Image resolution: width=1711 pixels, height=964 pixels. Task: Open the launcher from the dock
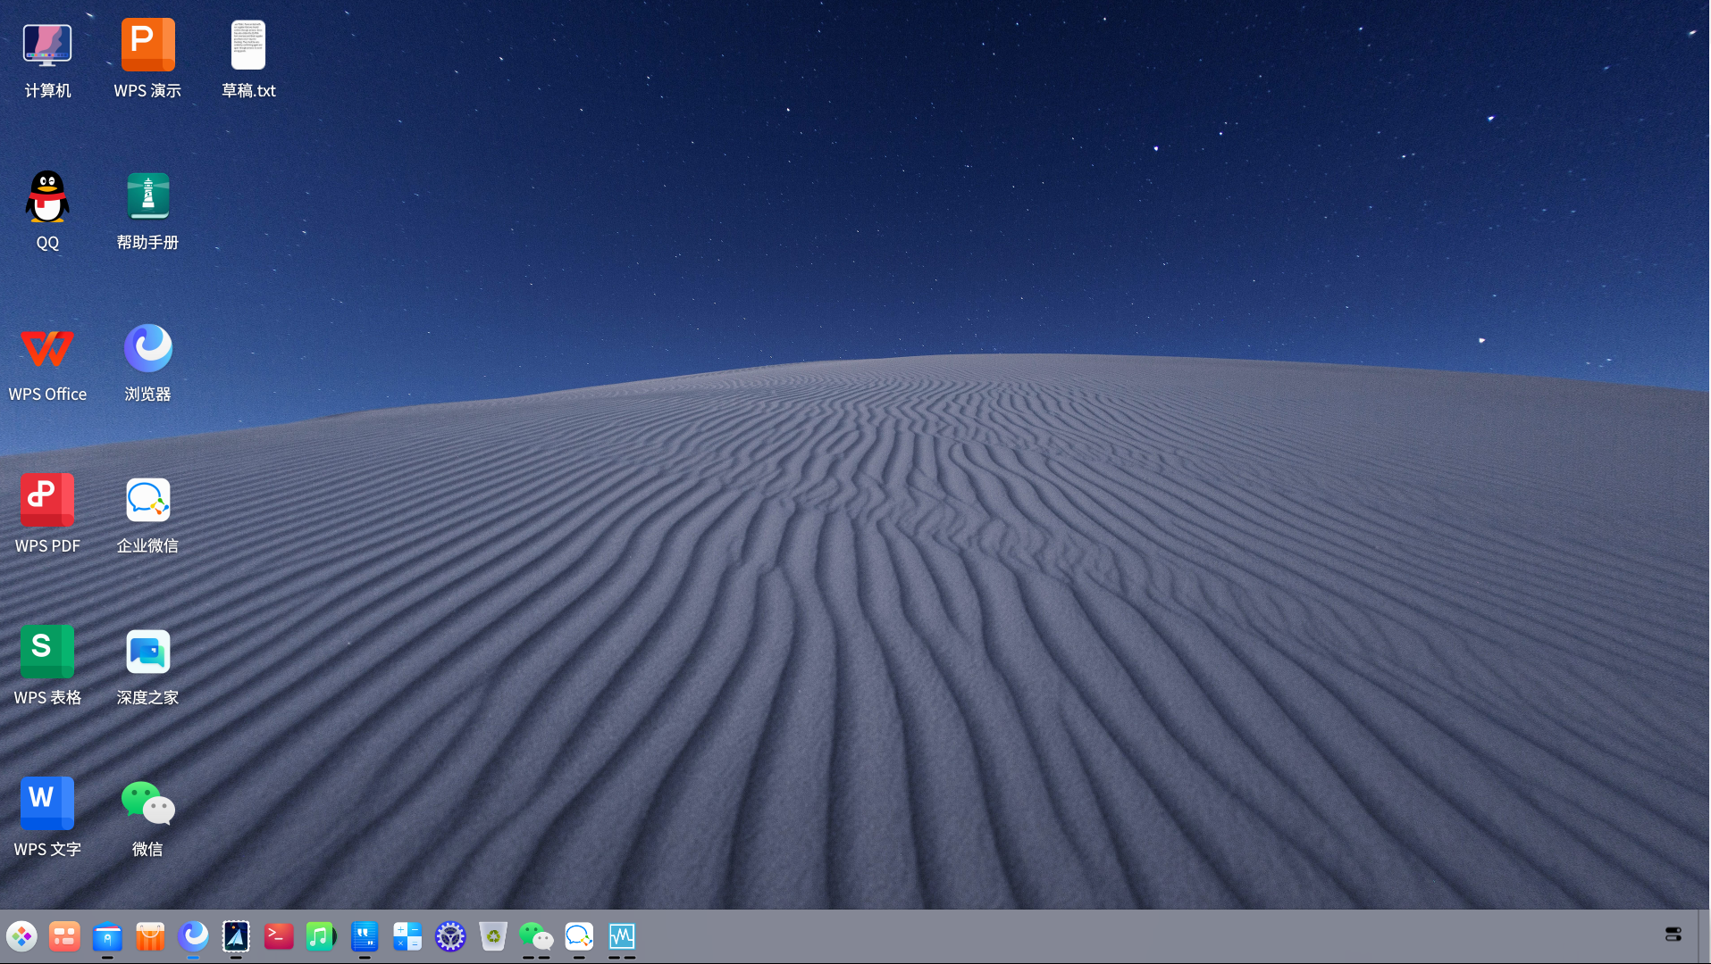coord(21,936)
